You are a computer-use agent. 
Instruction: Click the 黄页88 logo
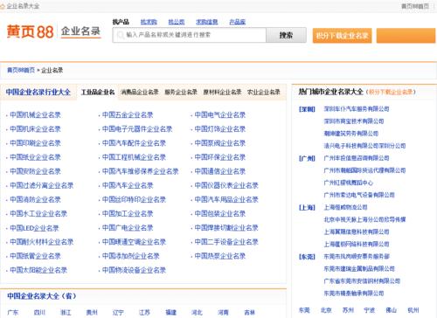pos(31,31)
